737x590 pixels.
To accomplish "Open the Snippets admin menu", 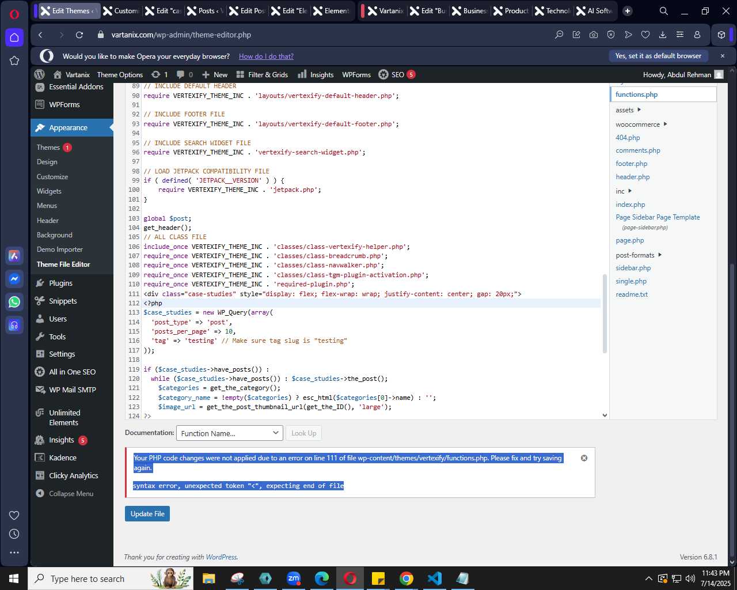I will coord(63,301).
